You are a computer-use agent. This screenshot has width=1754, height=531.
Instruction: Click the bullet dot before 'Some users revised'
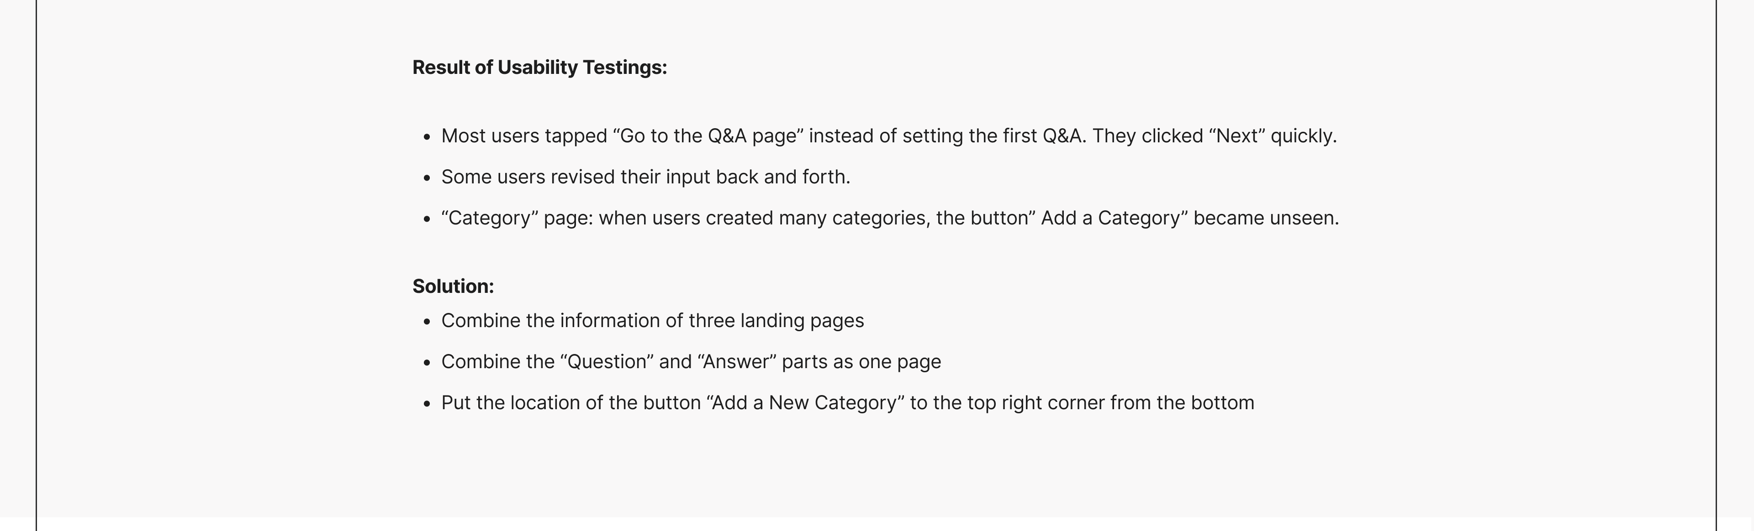427,178
